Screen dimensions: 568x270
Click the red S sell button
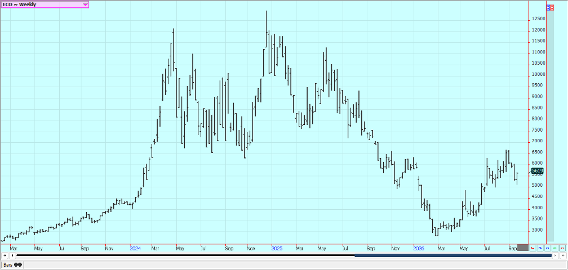[x=552, y=7]
